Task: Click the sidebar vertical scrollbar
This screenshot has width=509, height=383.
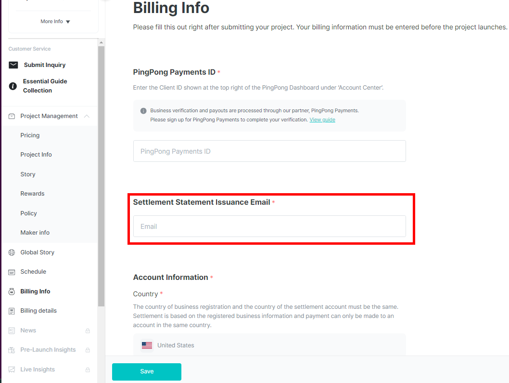Action: (x=101, y=173)
